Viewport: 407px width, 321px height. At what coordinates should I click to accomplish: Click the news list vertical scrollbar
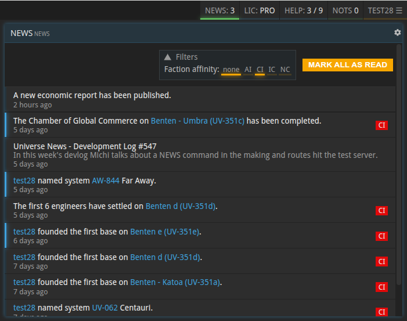[399, 165]
